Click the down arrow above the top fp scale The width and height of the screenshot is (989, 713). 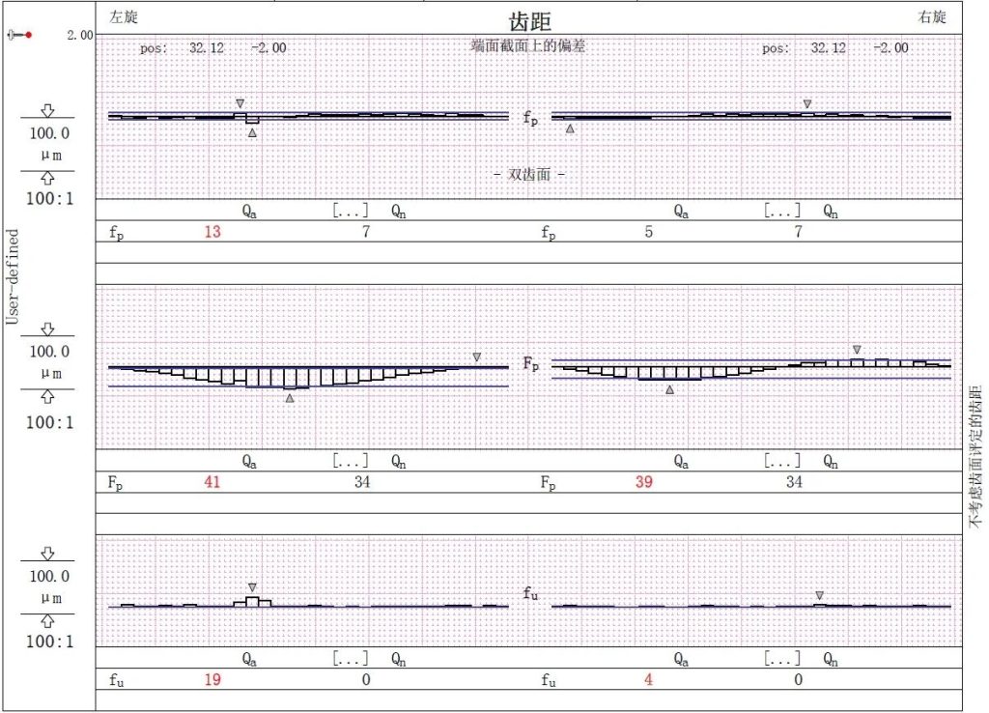(x=47, y=110)
